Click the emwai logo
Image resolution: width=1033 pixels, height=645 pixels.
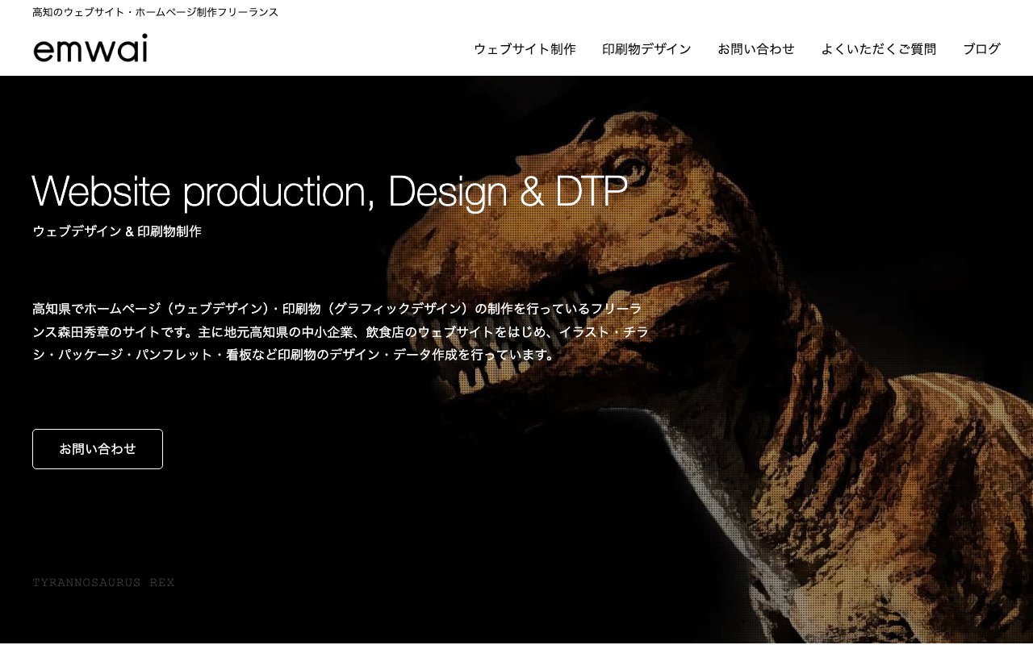(x=90, y=48)
